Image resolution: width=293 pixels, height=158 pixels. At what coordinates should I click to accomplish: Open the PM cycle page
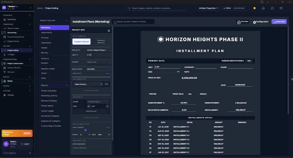[17, 72]
